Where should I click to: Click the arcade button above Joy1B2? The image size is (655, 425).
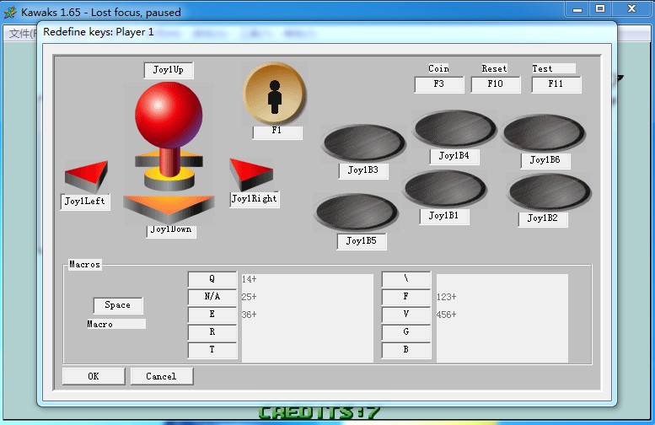coord(548,192)
